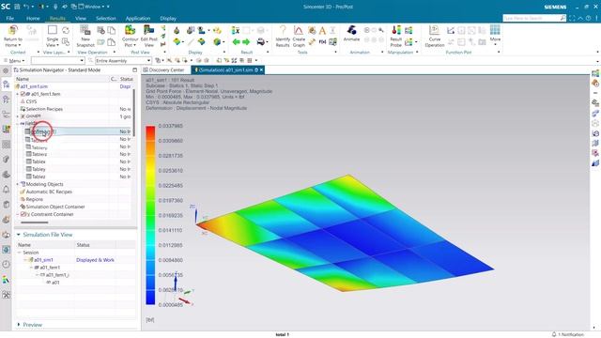The height and width of the screenshot is (338, 601).
Task: Expand the Modeling Objects node
Action: tap(17, 184)
